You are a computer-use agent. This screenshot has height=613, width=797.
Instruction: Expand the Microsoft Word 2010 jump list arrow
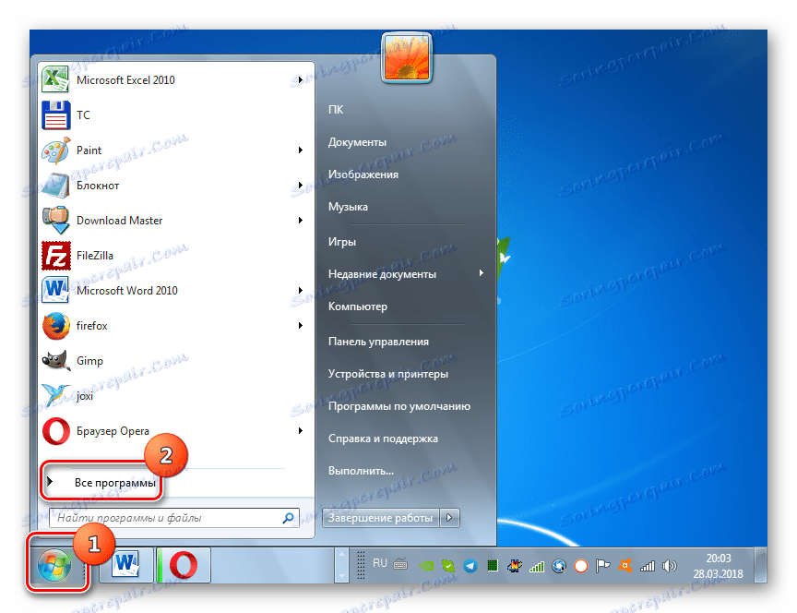301,291
